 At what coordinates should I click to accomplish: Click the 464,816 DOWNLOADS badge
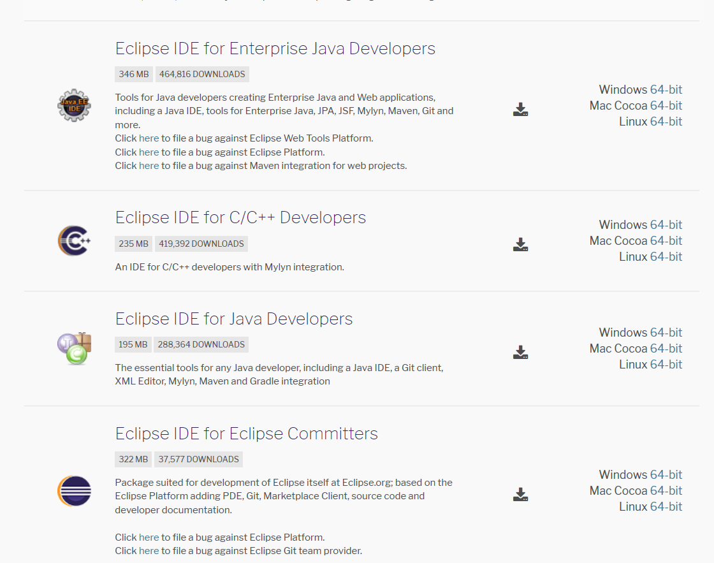coord(202,74)
